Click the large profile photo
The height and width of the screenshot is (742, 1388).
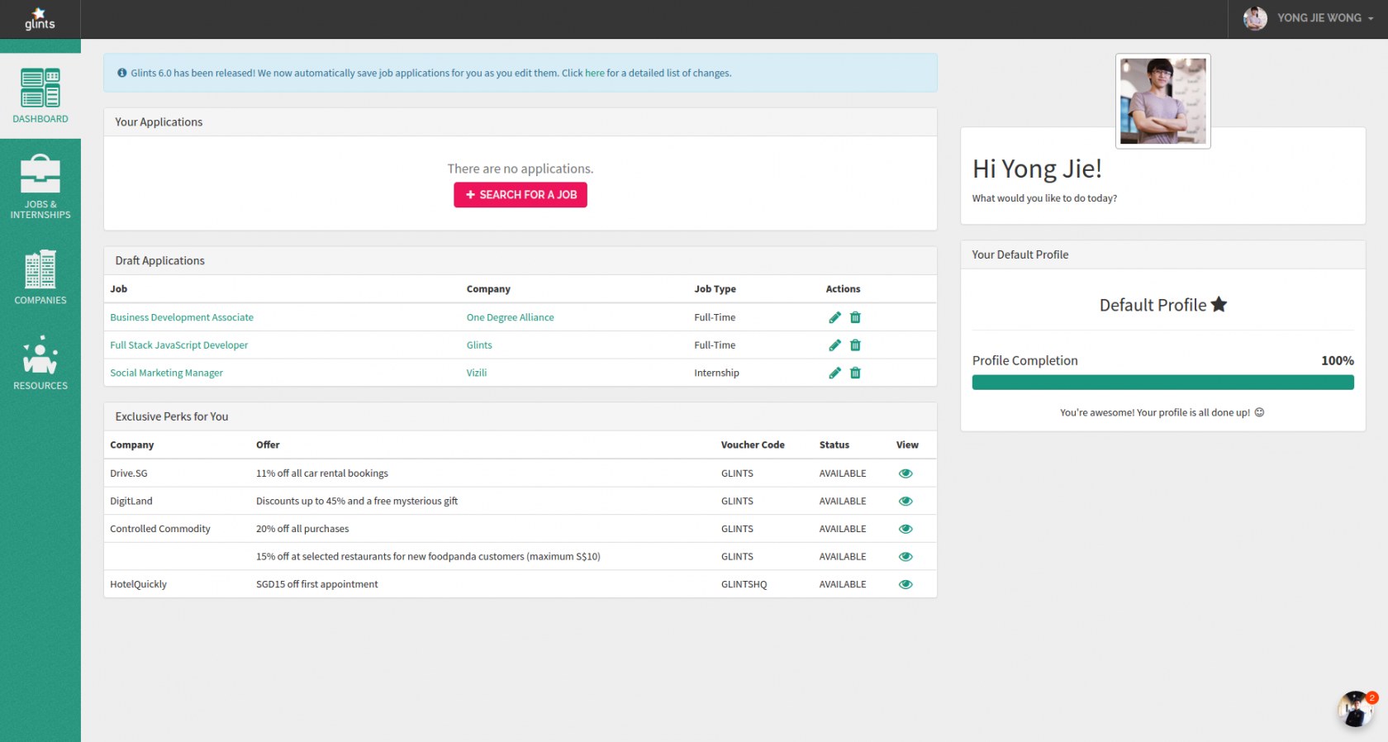pos(1163,101)
